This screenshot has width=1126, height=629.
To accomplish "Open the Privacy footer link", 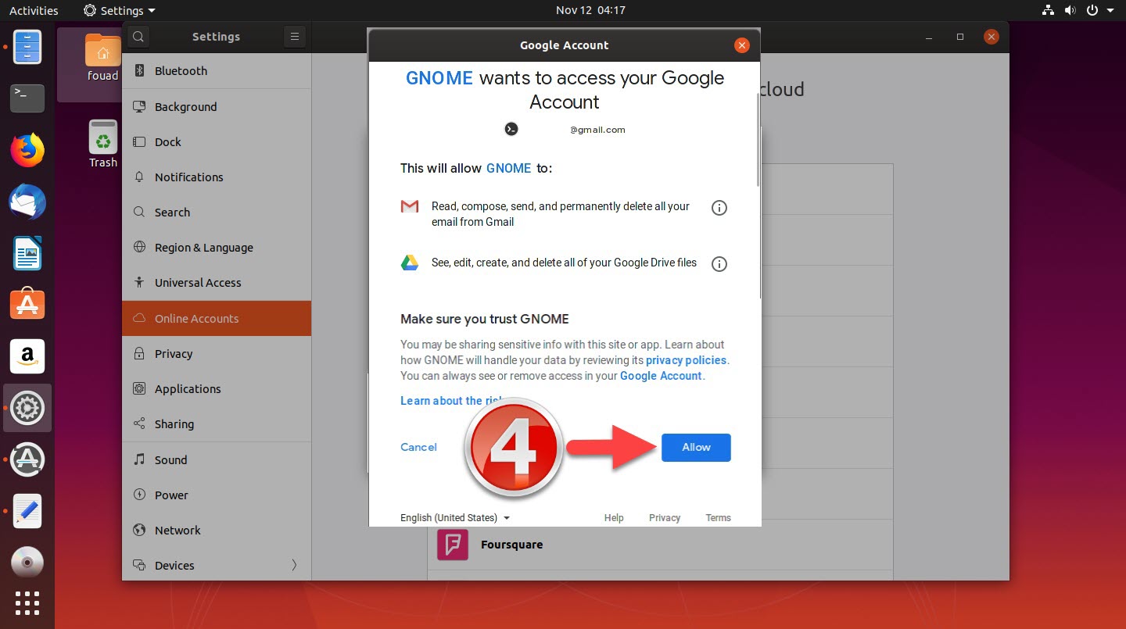I will point(665,517).
